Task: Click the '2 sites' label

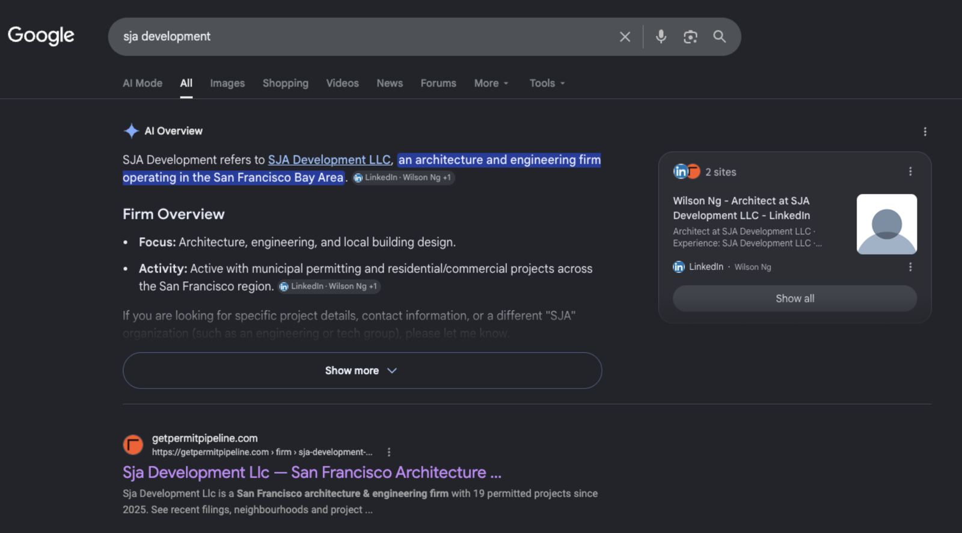Action: point(721,172)
